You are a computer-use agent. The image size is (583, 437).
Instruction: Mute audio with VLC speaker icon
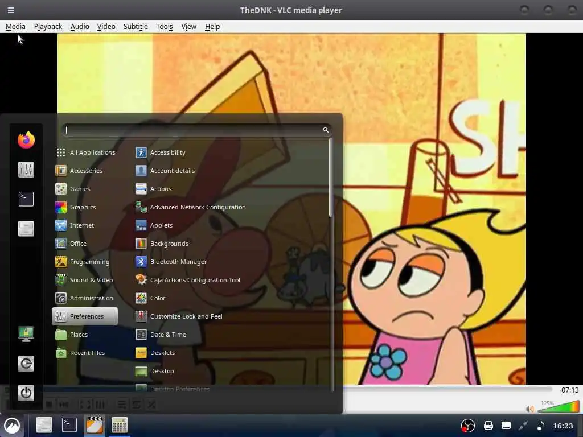pyautogui.click(x=529, y=409)
